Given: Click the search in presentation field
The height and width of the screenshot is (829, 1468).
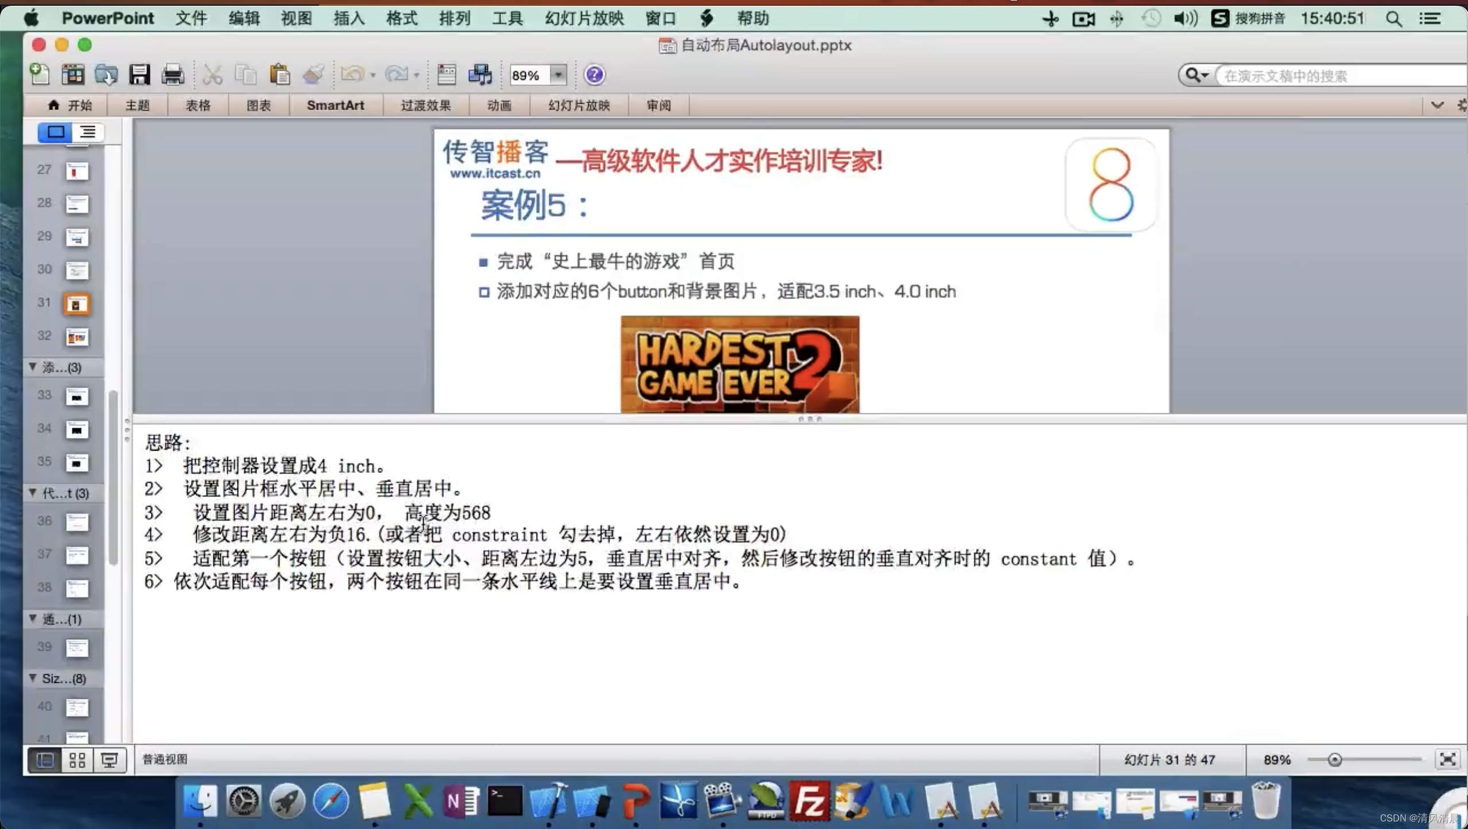Looking at the screenshot, I should pyautogui.click(x=1340, y=76).
